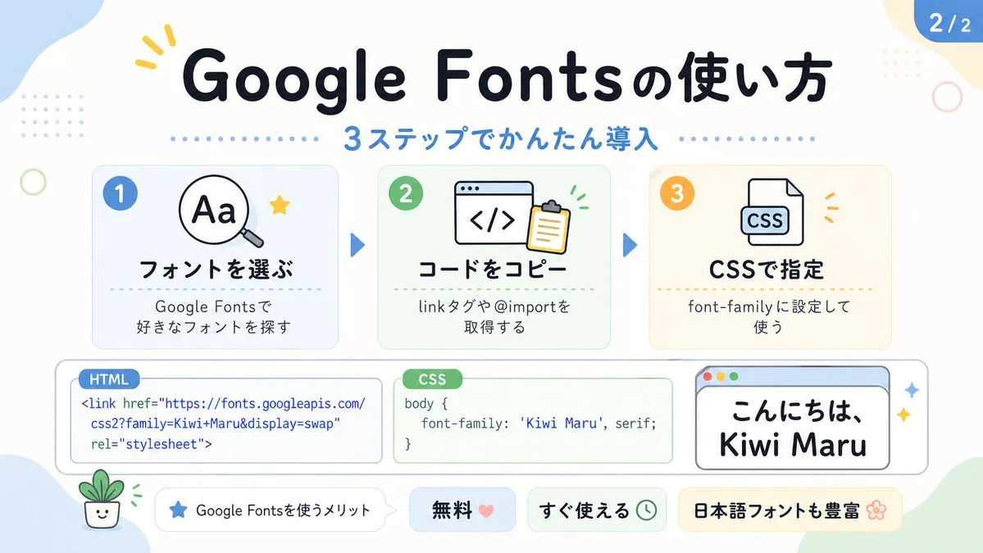
Task: Click the pink heart icon next to 無料
Action: (x=486, y=510)
